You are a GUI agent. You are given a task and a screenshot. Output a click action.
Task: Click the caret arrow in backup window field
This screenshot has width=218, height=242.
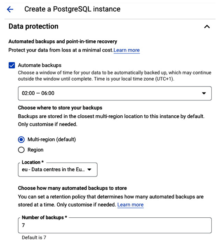click(x=204, y=93)
